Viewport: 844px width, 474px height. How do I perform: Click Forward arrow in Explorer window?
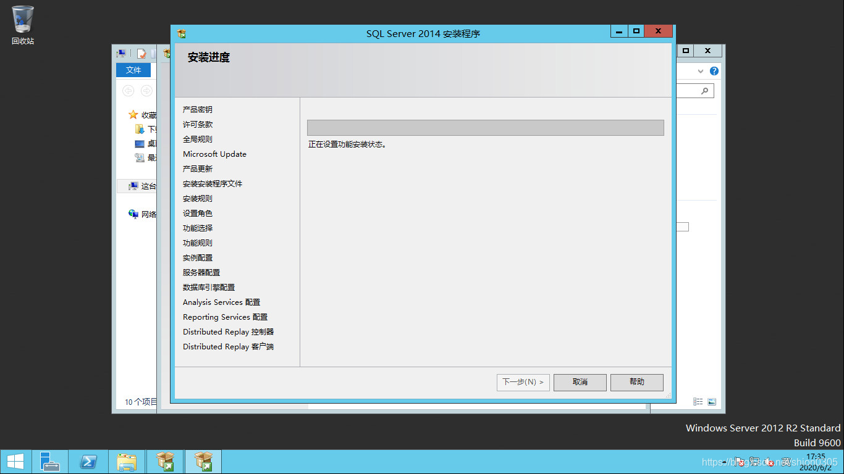(146, 91)
